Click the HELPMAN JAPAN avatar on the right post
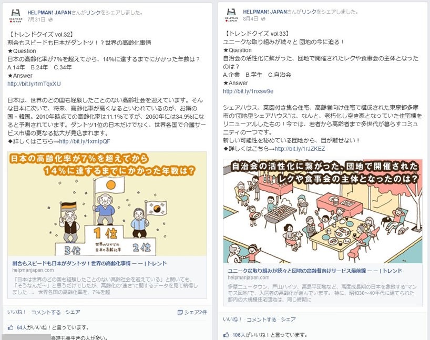 [x=231, y=15]
